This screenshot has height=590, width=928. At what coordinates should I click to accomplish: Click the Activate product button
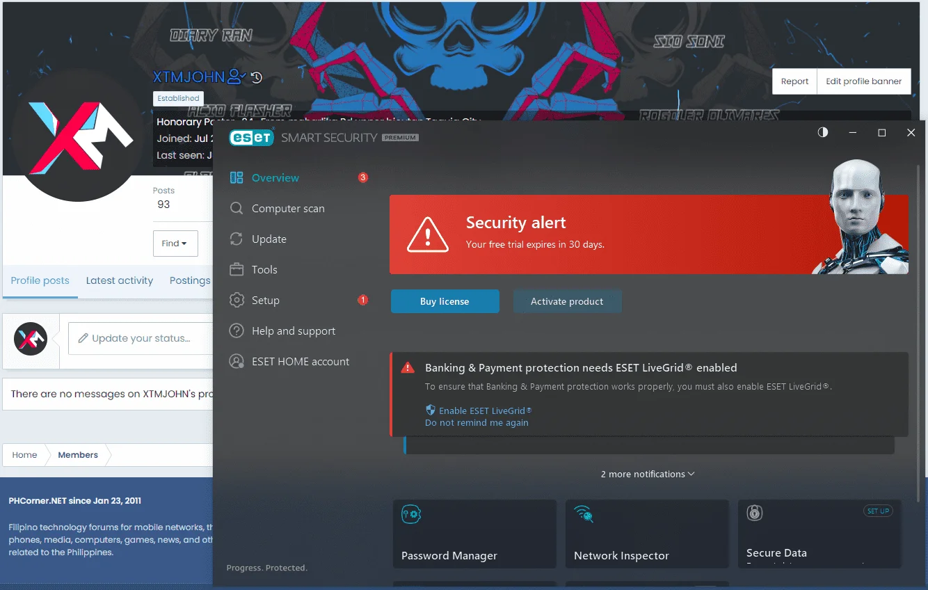coord(567,301)
